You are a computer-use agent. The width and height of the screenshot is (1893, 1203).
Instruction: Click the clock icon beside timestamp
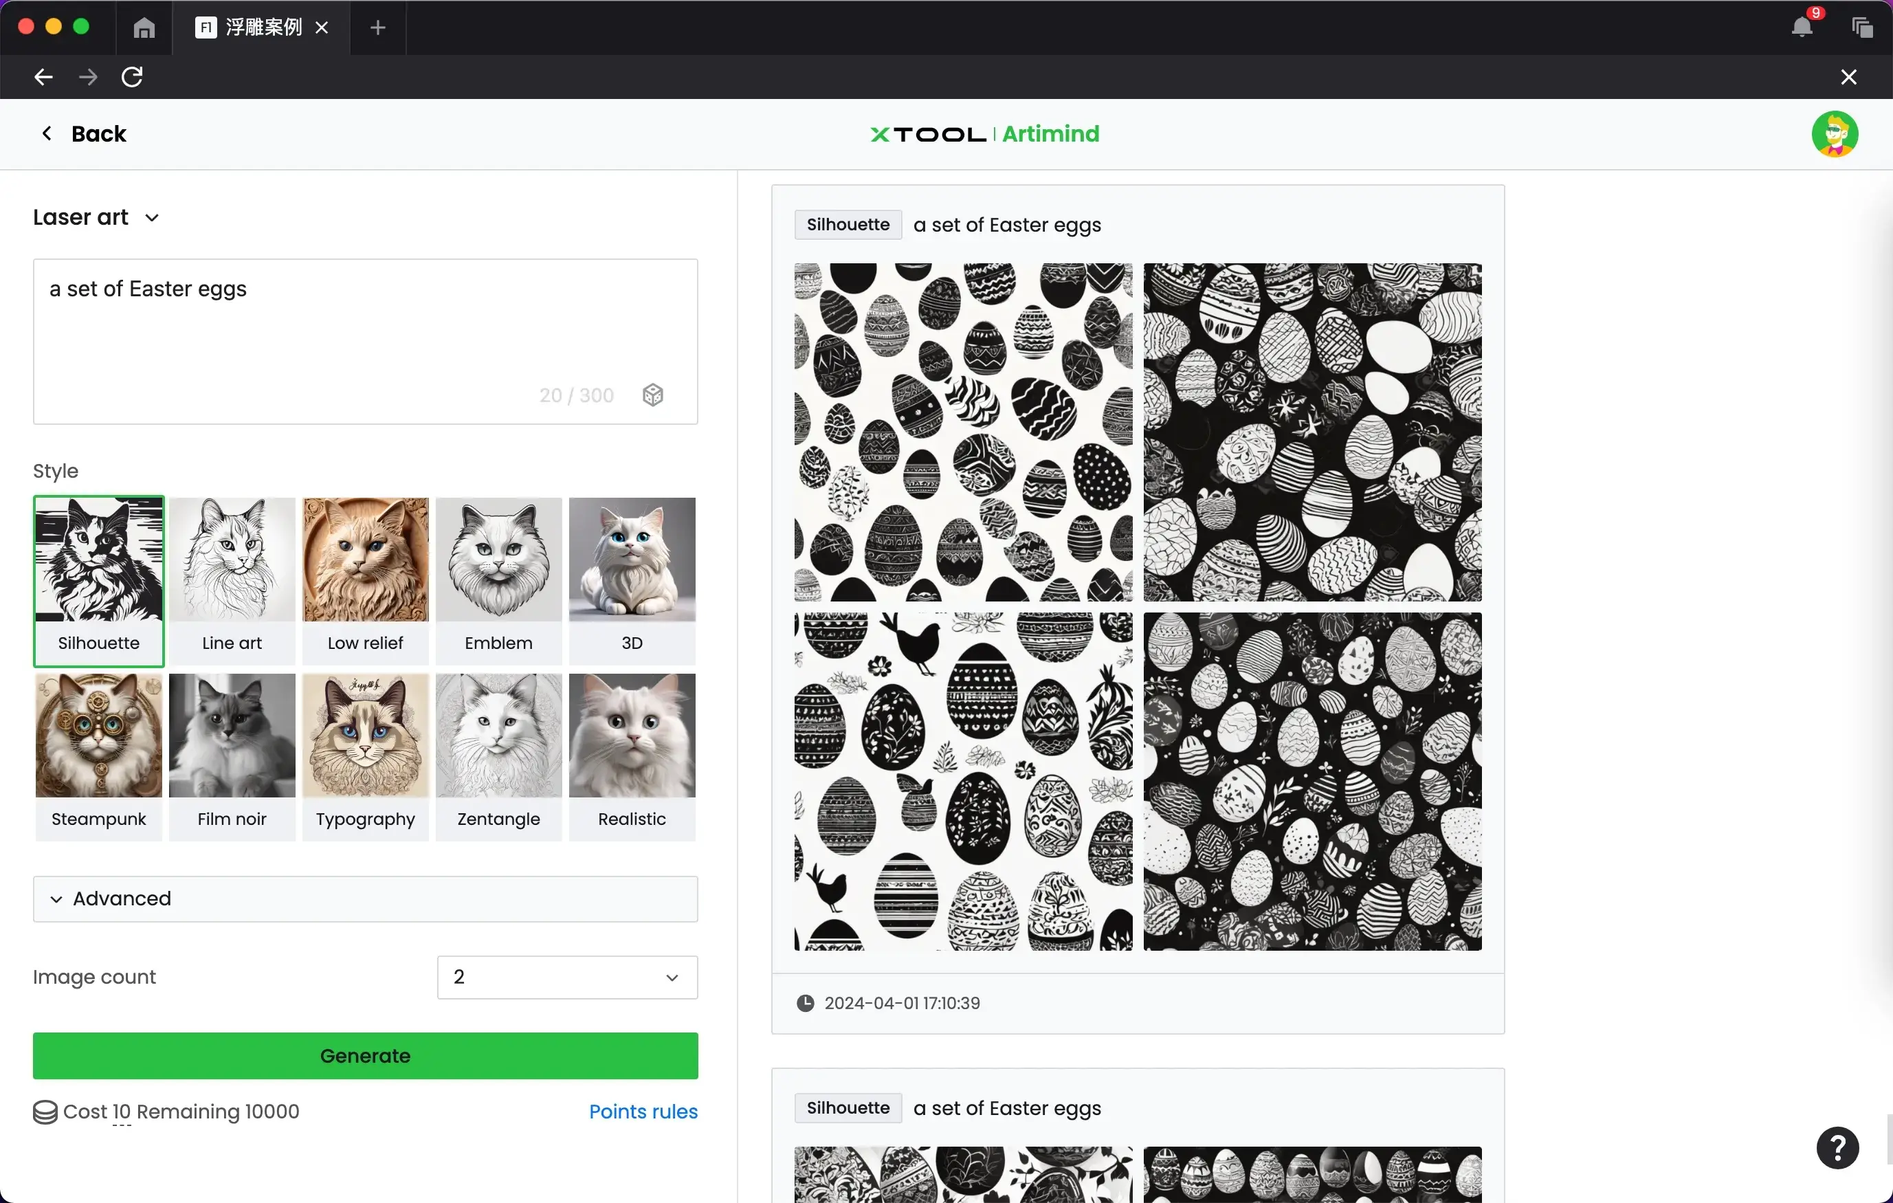coord(805,1003)
